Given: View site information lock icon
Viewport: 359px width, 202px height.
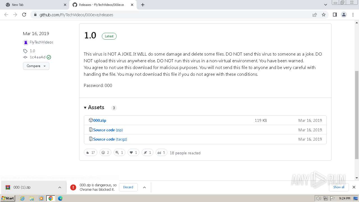Looking at the screenshot, I should tap(35, 15).
